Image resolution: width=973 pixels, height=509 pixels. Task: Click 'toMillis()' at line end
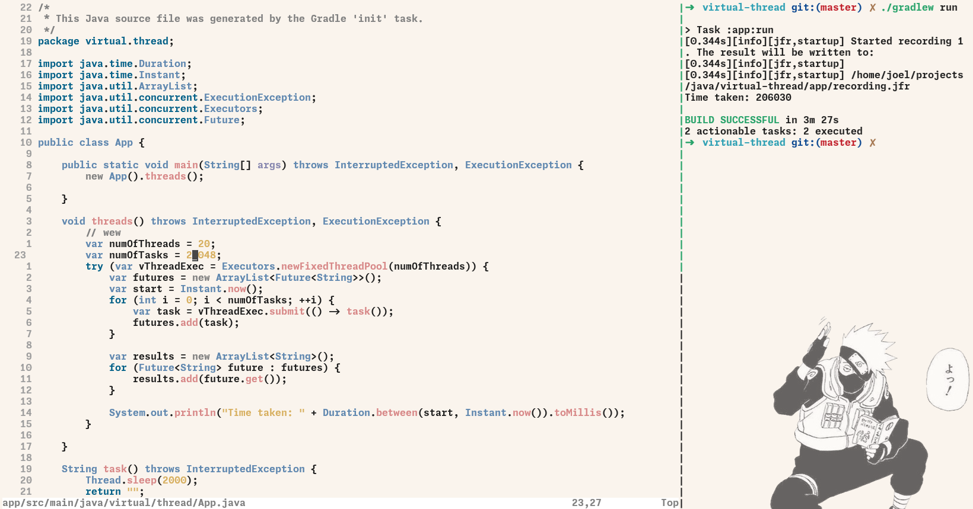click(584, 412)
